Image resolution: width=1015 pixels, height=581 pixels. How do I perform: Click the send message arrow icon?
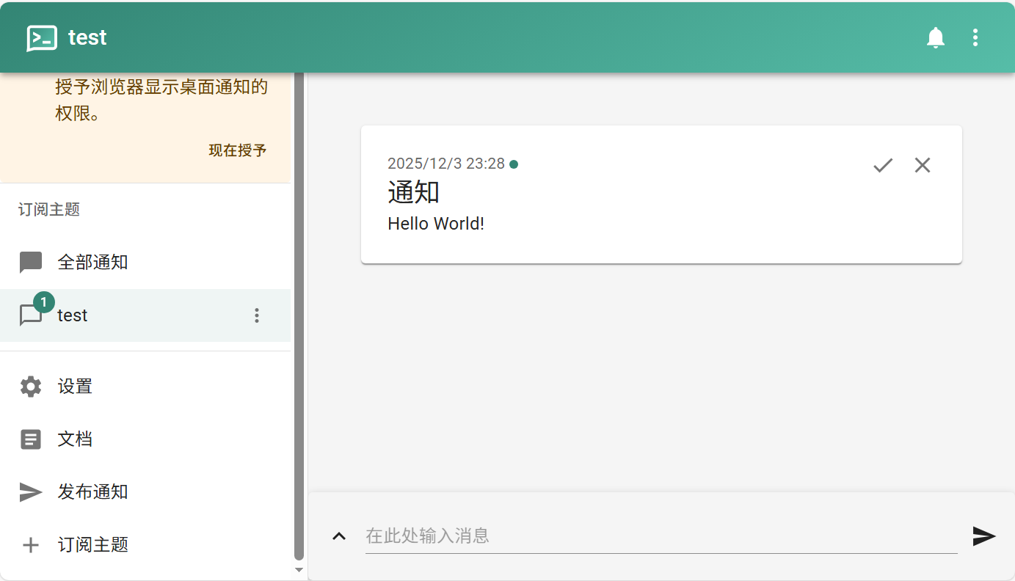click(x=983, y=536)
